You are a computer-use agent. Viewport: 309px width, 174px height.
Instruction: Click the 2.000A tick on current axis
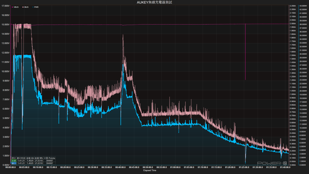292,24
